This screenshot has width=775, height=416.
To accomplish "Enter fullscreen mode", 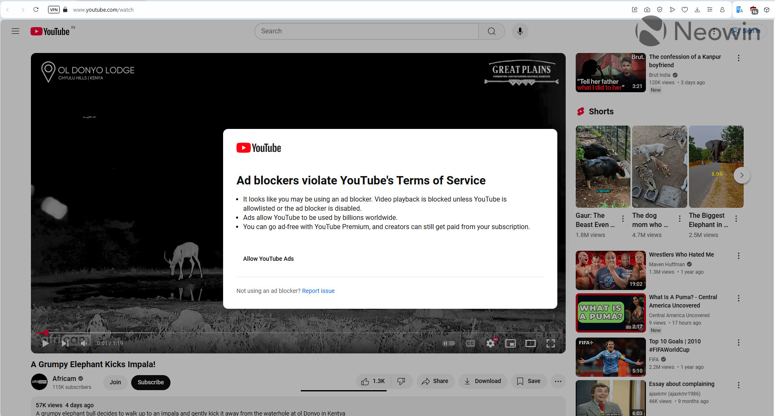I will click(x=551, y=343).
